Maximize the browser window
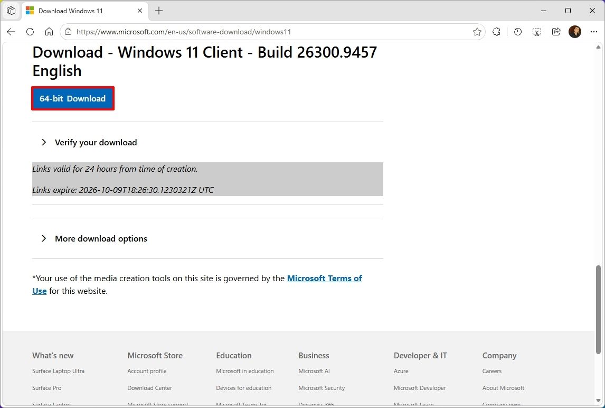The width and height of the screenshot is (605, 408). pyautogui.click(x=568, y=11)
